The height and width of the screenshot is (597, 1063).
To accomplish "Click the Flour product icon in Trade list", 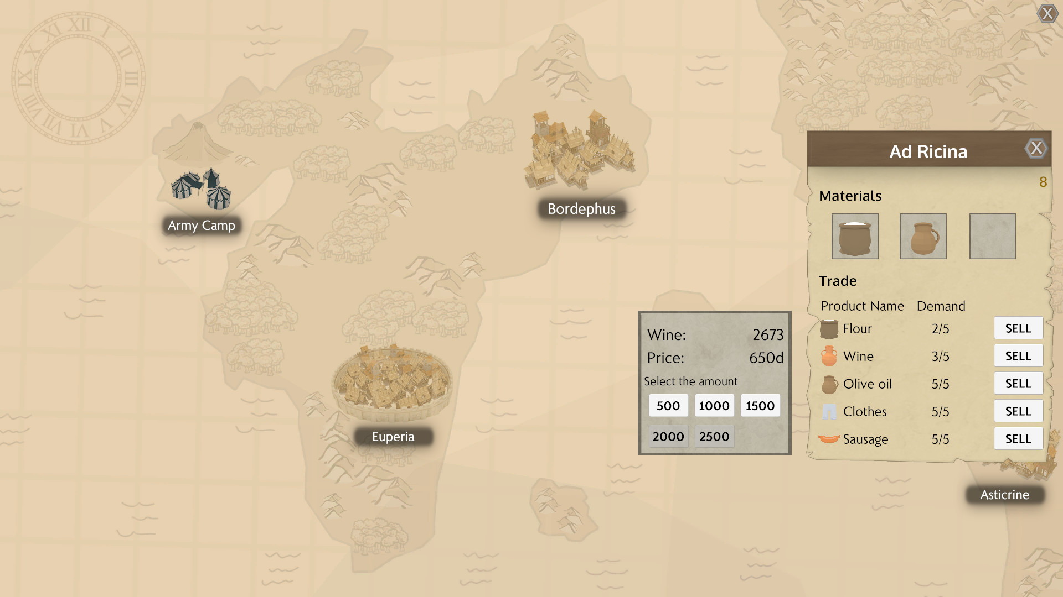I will pyautogui.click(x=829, y=328).
